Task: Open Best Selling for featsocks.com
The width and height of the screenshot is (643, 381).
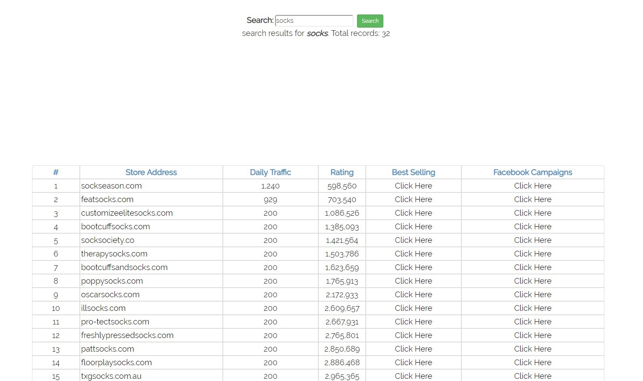Action: (413, 199)
